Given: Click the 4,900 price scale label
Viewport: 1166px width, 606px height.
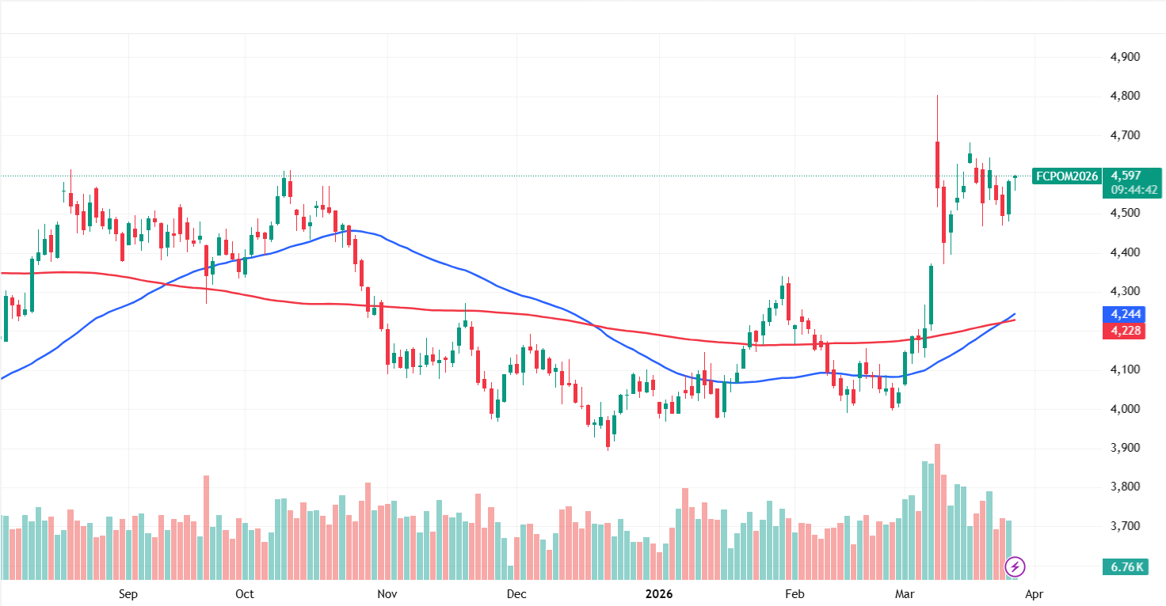Looking at the screenshot, I should (1126, 58).
